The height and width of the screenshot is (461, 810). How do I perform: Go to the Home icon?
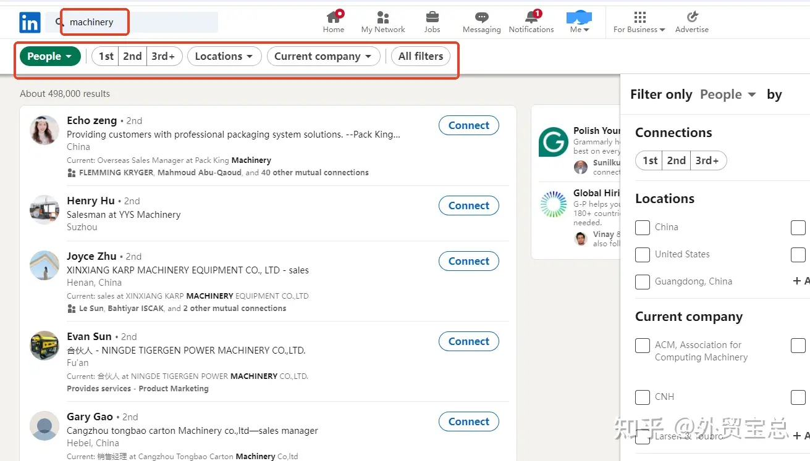tap(334, 17)
